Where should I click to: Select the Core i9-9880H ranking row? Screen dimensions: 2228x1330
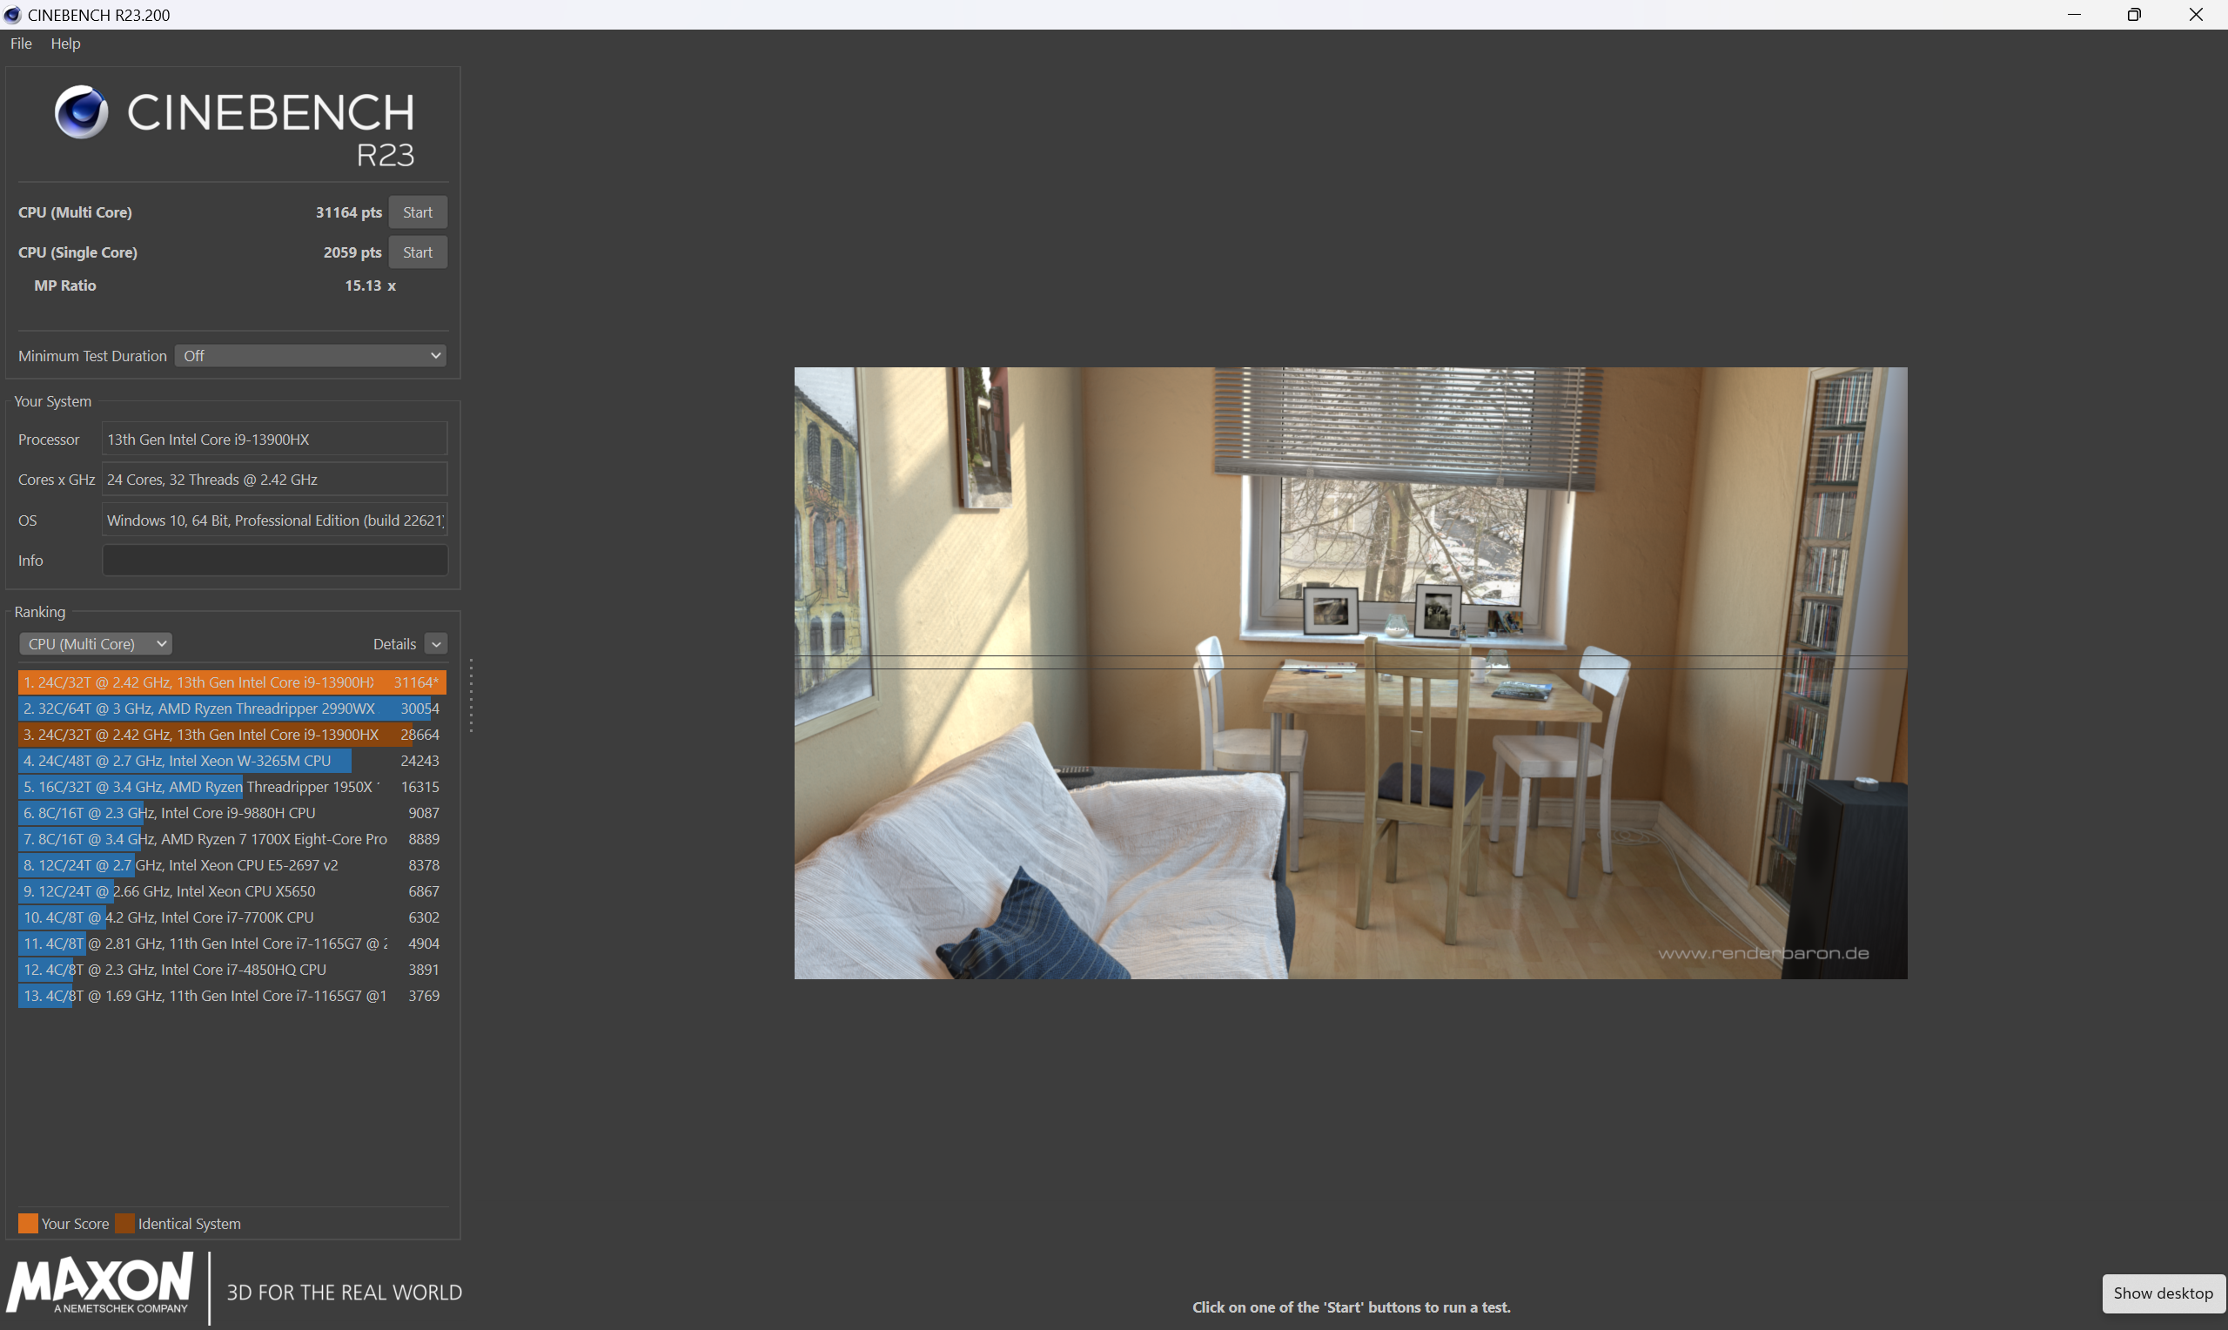click(x=232, y=812)
